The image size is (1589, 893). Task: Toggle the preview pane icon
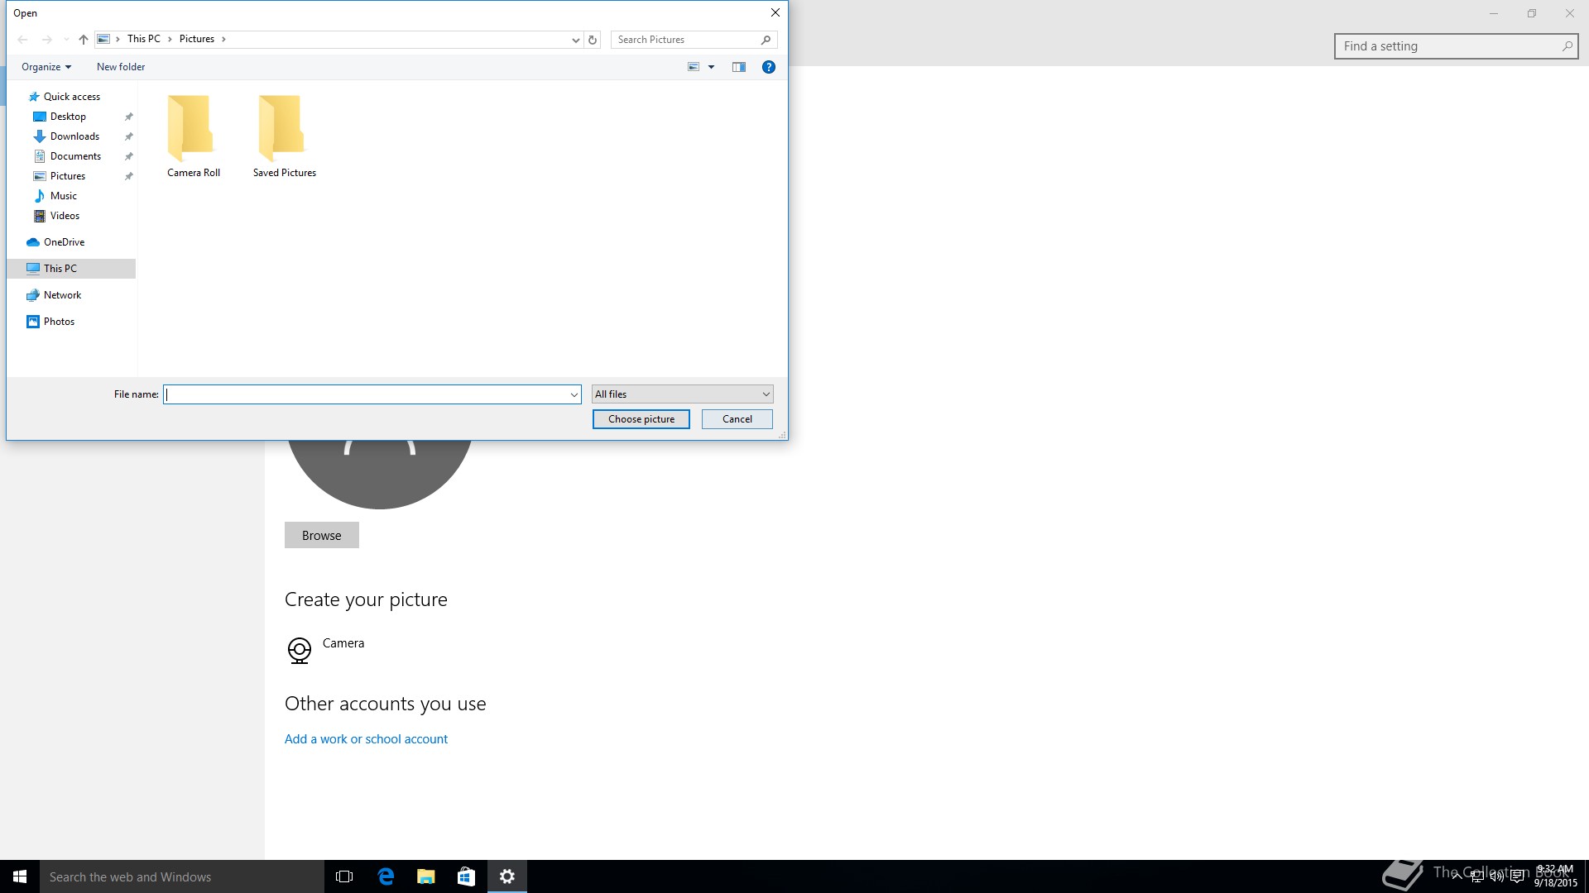[739, 67]
